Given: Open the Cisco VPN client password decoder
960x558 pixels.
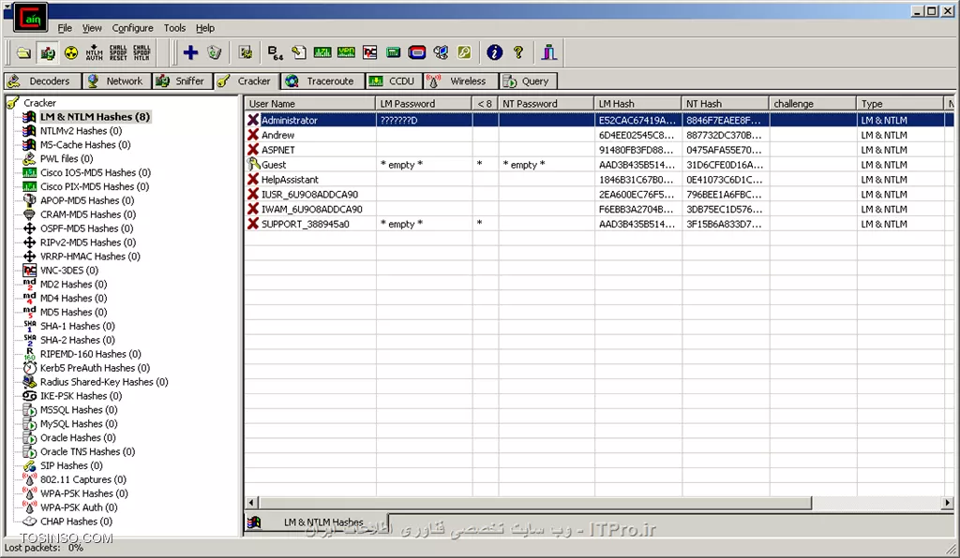Looking at the screenshot, I should click(346, 52).
